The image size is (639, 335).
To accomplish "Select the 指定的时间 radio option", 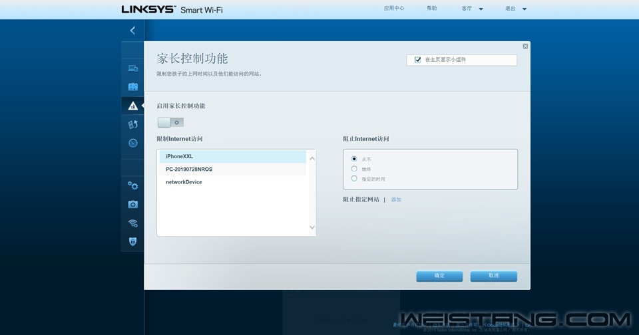I will click(354, 179).
